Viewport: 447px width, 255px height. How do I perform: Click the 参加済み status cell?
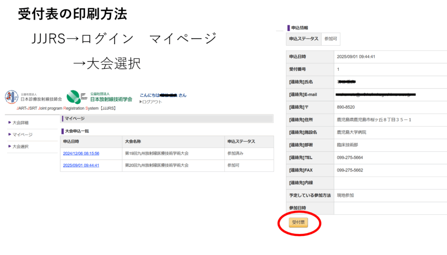[x=235, y=153]
